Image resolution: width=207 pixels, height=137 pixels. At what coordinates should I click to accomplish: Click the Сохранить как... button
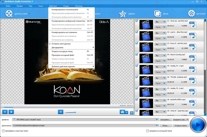point(181,119)
